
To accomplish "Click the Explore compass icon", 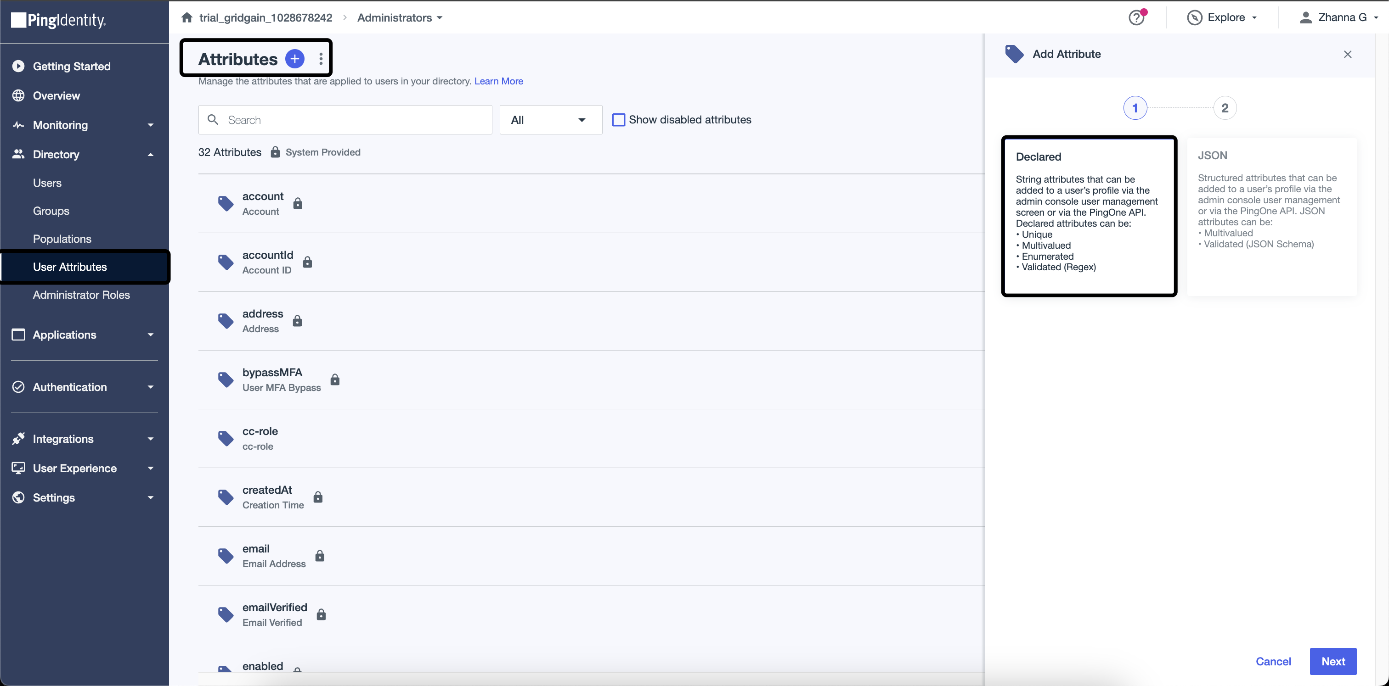I will (1194, 18).
